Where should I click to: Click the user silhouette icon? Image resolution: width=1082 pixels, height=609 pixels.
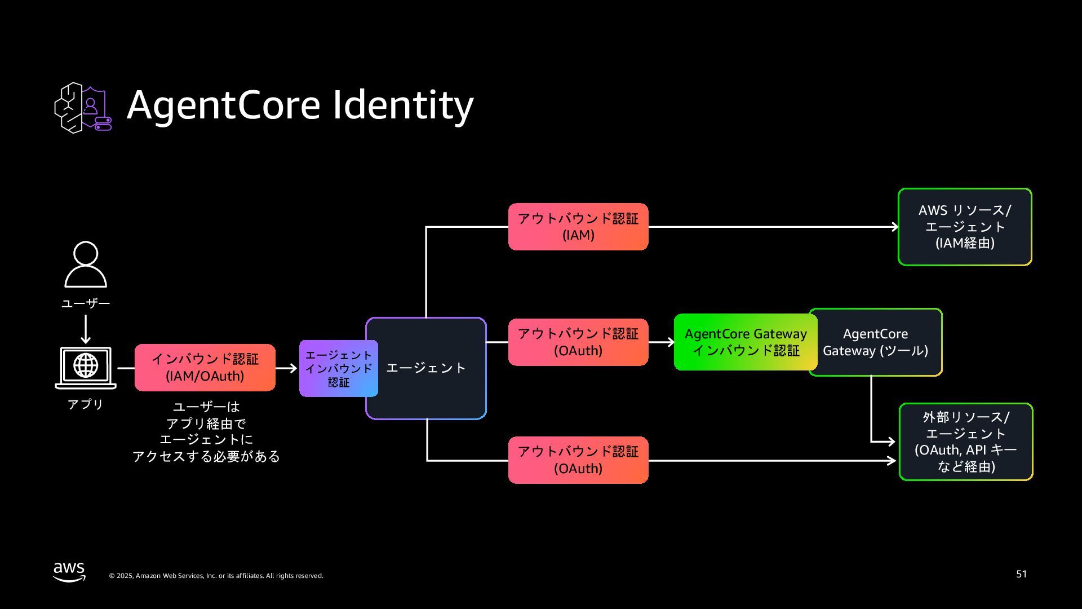(86, 264)
